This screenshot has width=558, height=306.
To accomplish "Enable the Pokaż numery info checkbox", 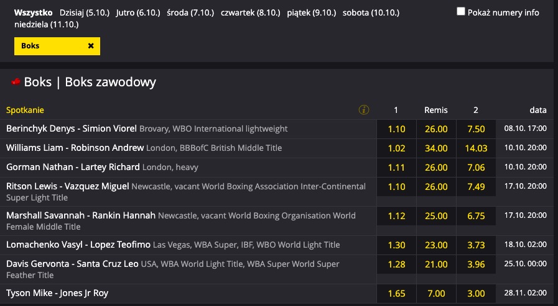I will (x=461, y=11).
